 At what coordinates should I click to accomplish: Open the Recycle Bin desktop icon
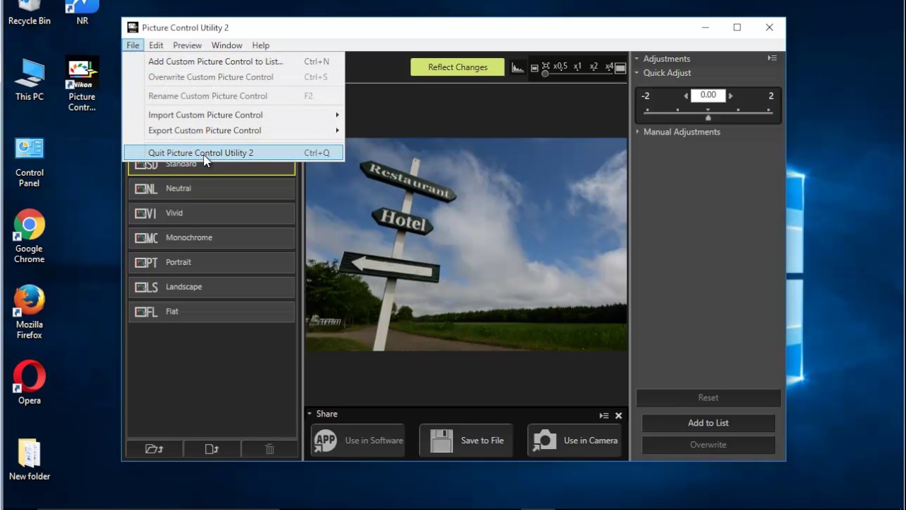29,13
